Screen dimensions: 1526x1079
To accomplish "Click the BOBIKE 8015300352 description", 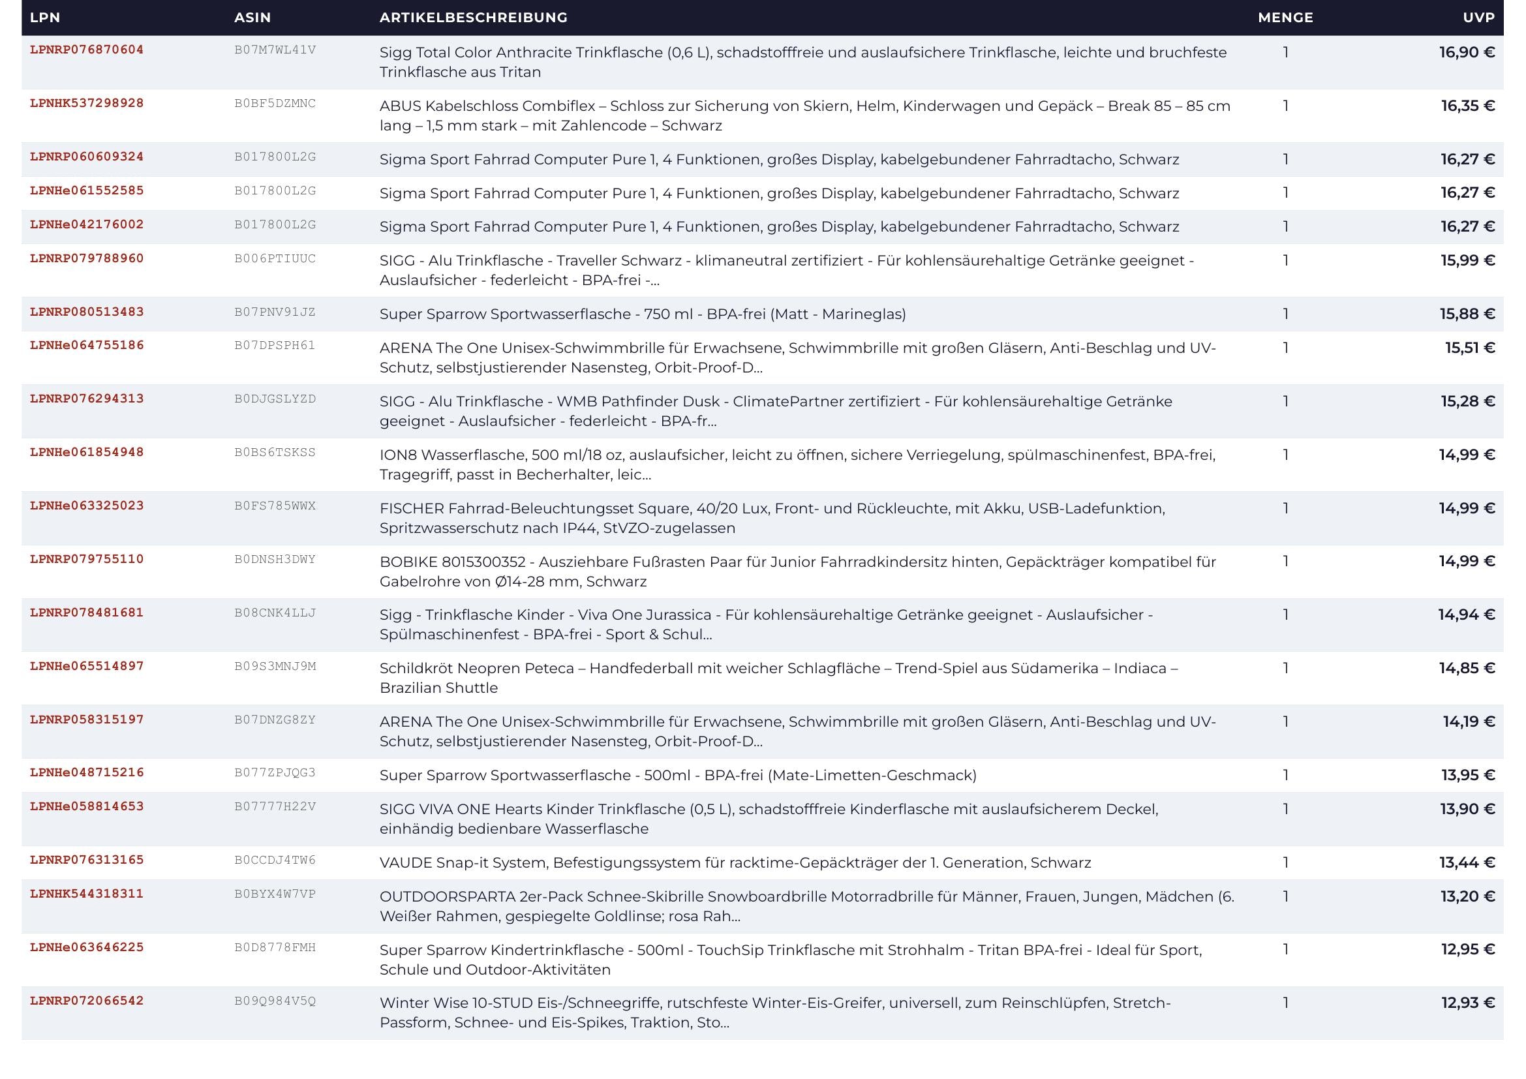I will coord(797,571).
